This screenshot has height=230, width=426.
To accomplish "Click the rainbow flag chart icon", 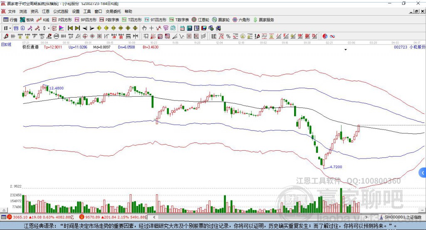I will coord(62,28).
